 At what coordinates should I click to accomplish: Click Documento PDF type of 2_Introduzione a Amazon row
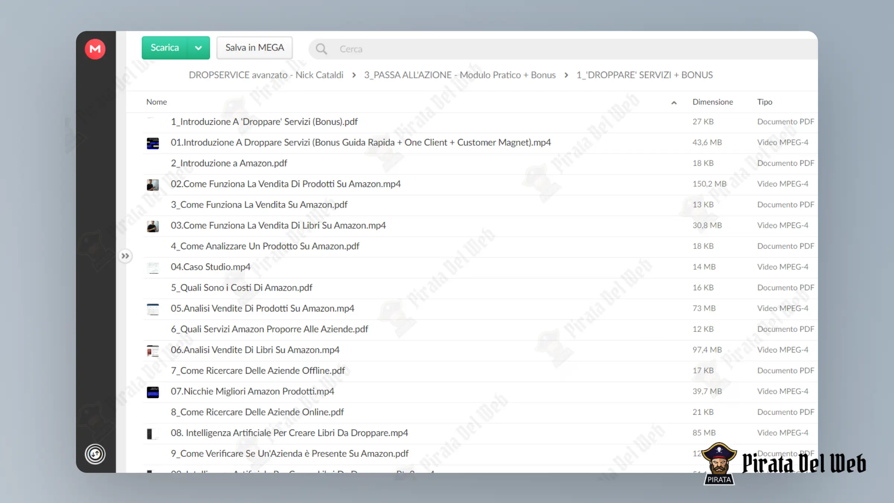click(x=786, y=163)
